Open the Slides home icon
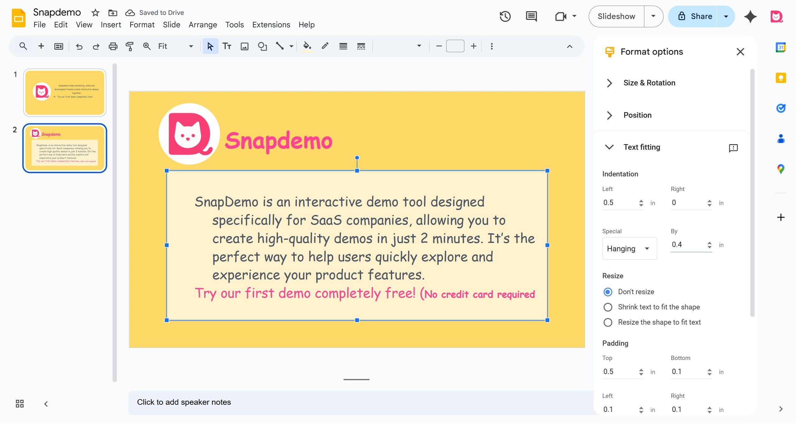Screen dimensions: 796x424 pos(18,18)
